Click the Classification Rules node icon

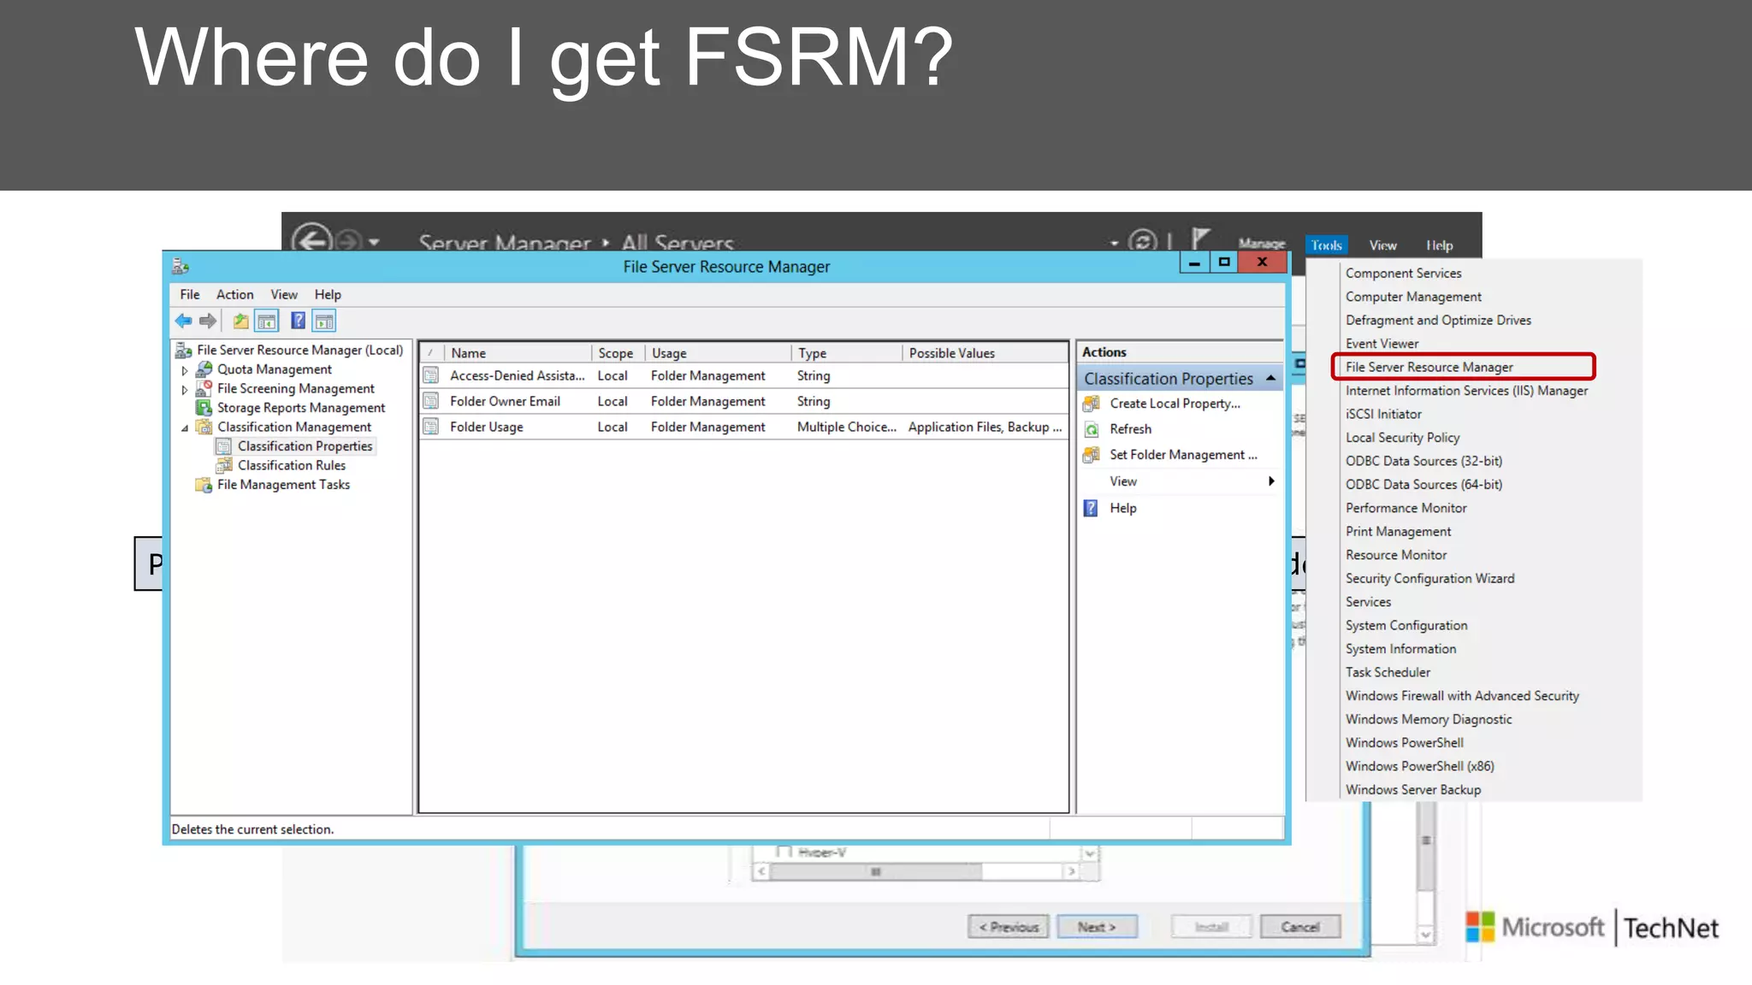(224, 465)
